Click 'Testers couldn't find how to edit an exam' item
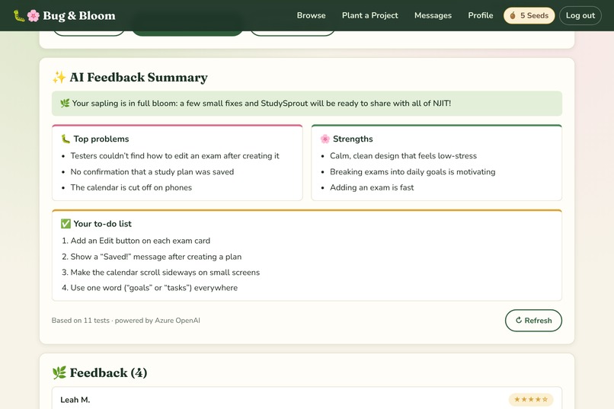 point(174,156)
